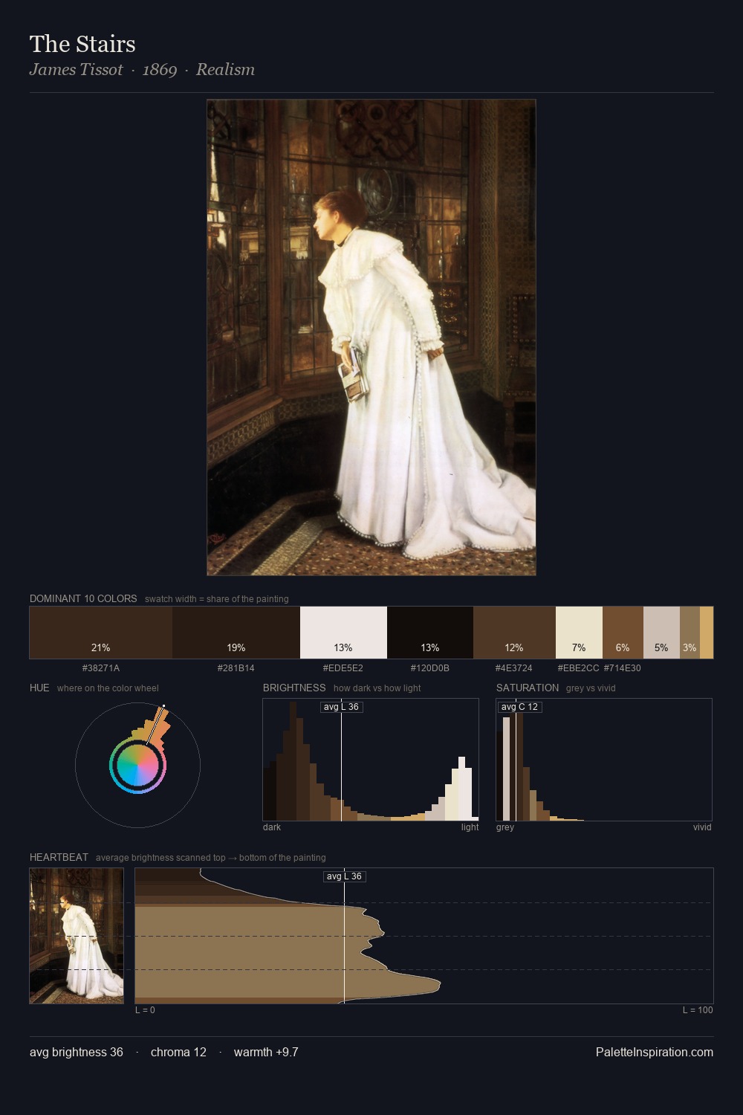Select the 3% tan swatch
The image size is (743, 1115).
[690, 633]
